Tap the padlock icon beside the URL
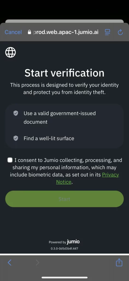The image size is (129, 281). click(30, 32)
